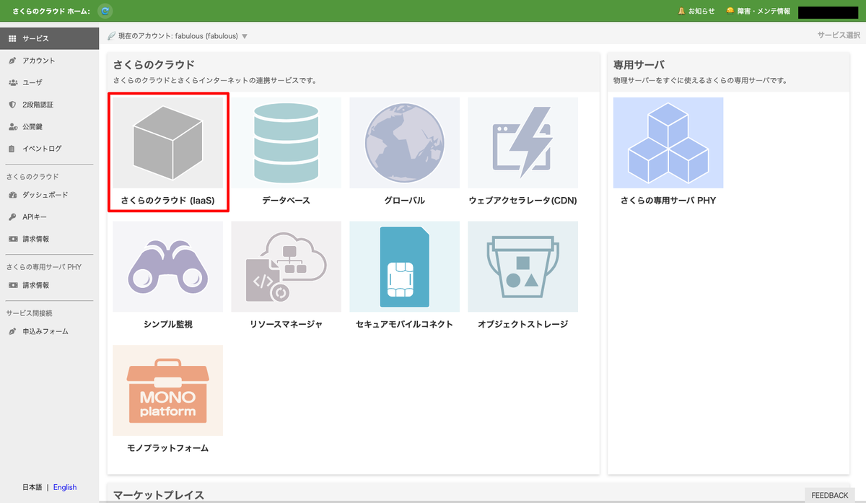Open the 公開鍵 menu item
Viewport: 866px width, 503px height.
[x=49, y=127]
